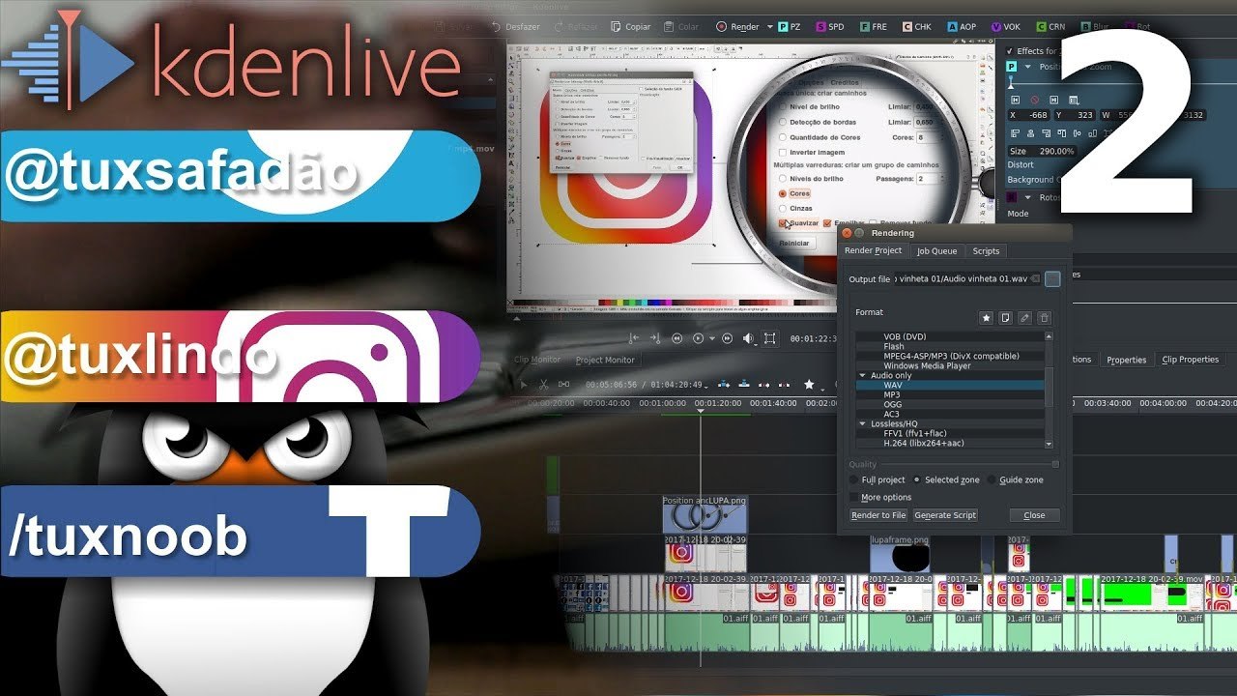Add the SPD effect from toolbar
This screenshot has height=696, width=1237.
831,27
